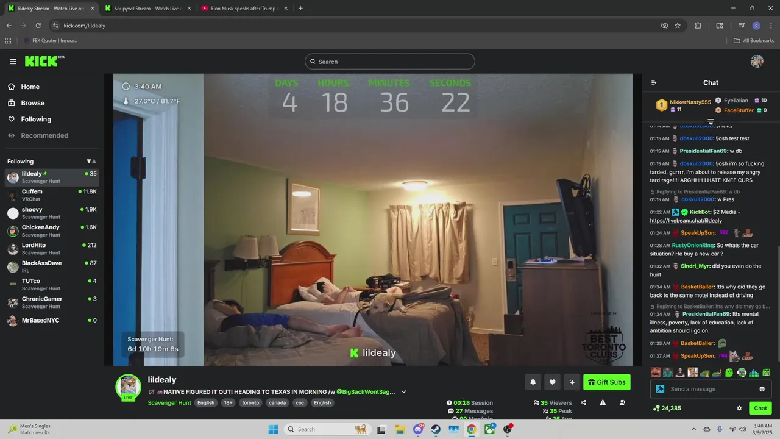
Task: Open shoovy channel in Following list
Action: [52, 213]
